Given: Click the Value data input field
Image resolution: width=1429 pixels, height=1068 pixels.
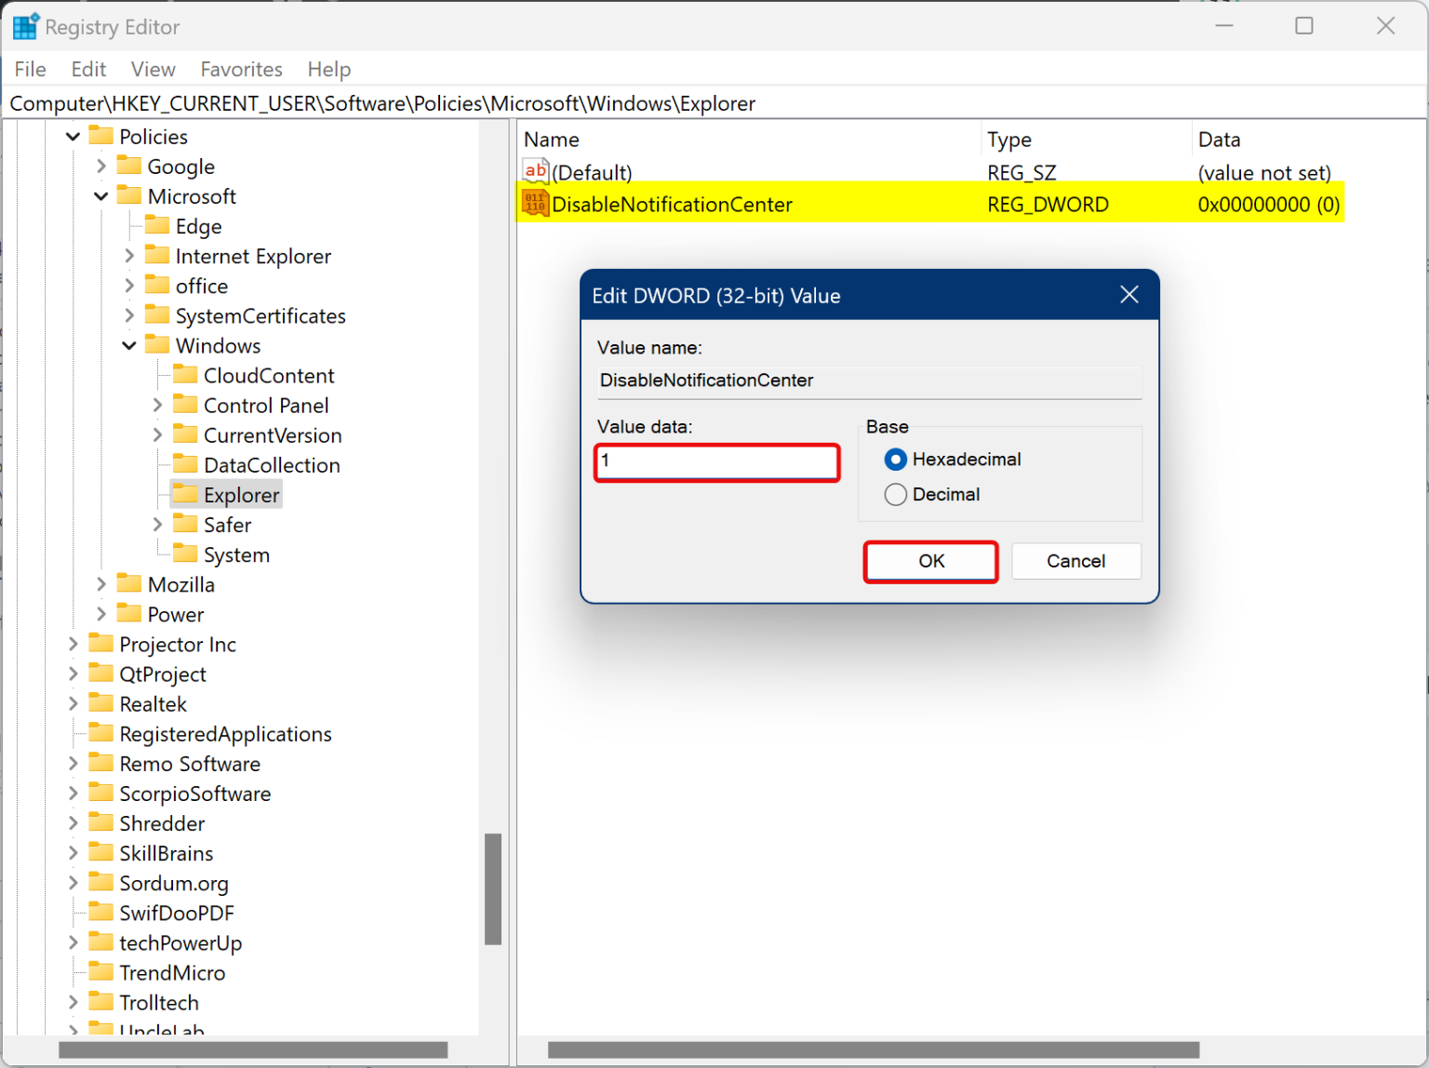Looking at the screenshot, I should point(717,461).
